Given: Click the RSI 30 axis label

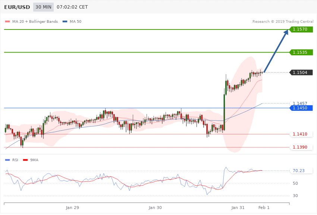Looking at the screenshot, I should pyautogui.click(x=295, y=196).
